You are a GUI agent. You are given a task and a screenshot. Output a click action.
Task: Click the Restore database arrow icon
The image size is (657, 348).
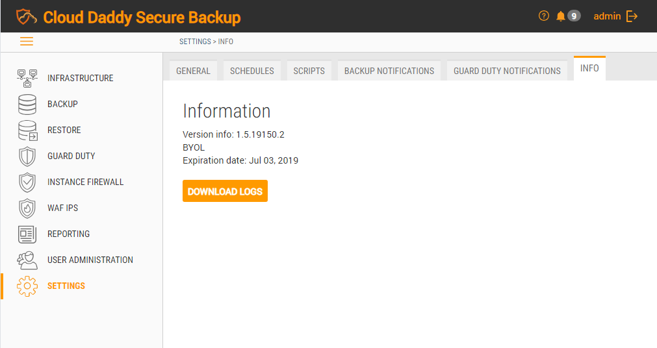pos(28,130)
